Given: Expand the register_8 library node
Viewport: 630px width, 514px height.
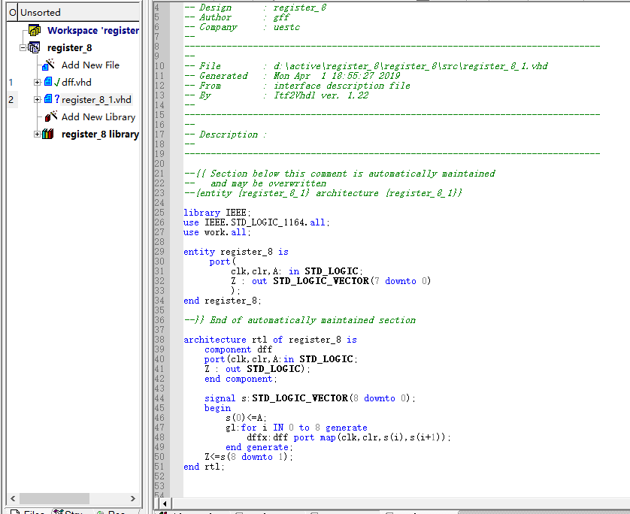Looking at the screenshot, I should 37,134.
